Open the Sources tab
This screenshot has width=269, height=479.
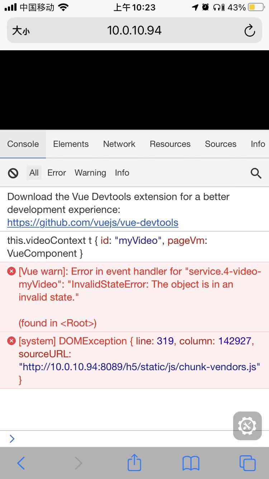221,144
